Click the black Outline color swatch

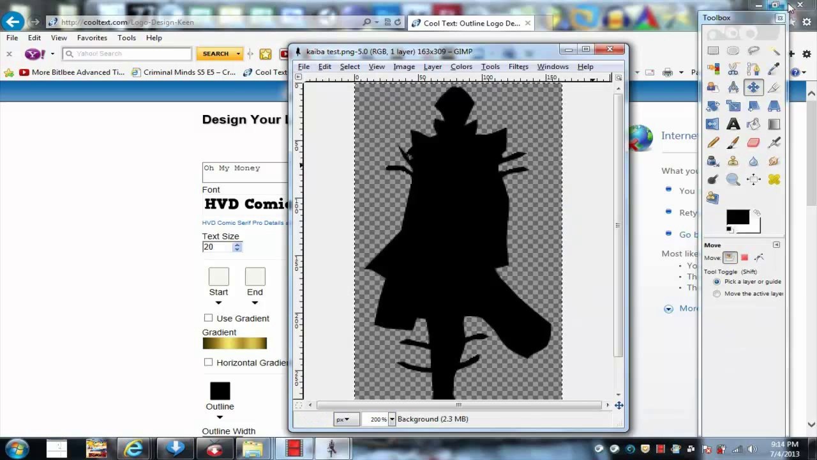[x=220, y=391]
